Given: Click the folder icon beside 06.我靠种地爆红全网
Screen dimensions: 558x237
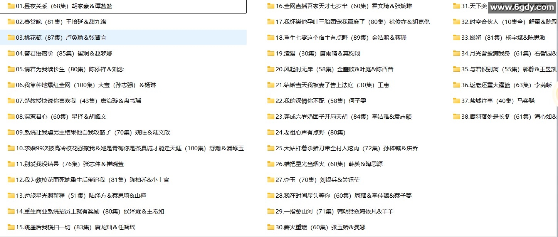Looking at the screenshot, I should (x=10, y=85).
